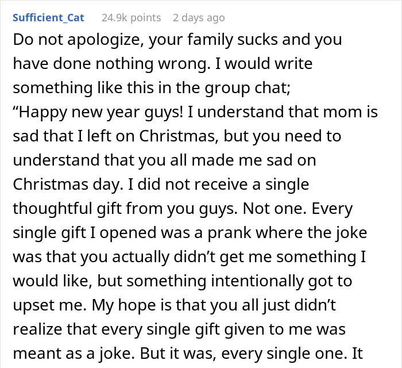Click the "2 days ago" timestamp
Image resolution: width=402 pixels, height=368 pixels.
coord(199,18)
